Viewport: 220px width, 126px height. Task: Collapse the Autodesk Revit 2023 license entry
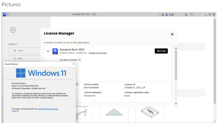(x=48, y=51)
